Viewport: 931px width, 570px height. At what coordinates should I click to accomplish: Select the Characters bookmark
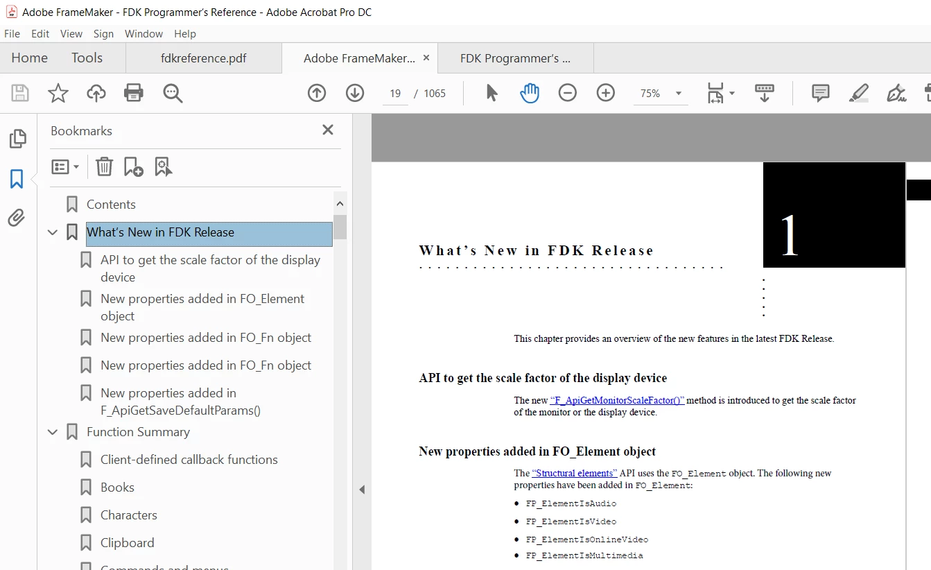tap(129, 515)
